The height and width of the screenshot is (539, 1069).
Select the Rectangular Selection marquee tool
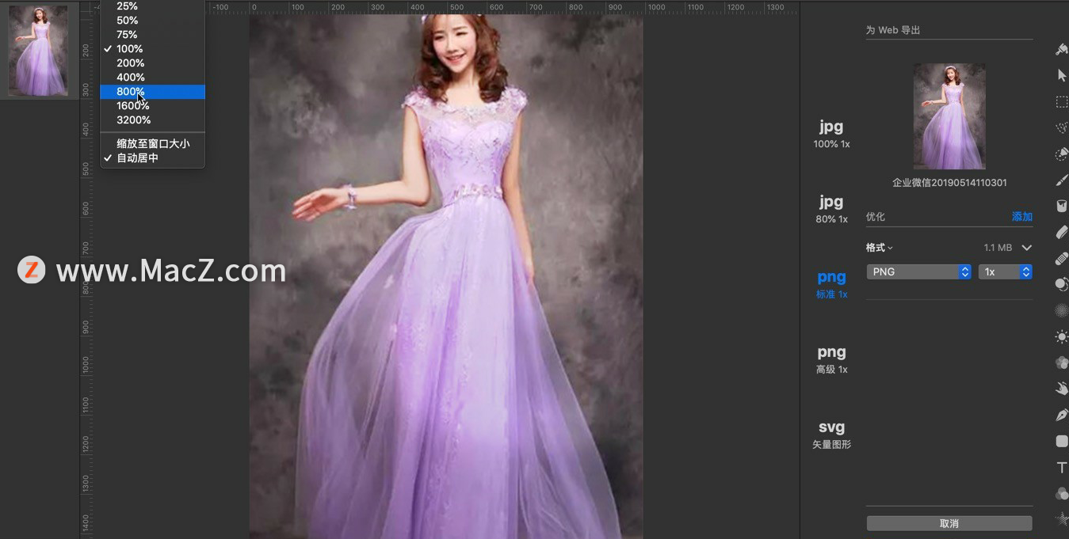[1062, 101]
